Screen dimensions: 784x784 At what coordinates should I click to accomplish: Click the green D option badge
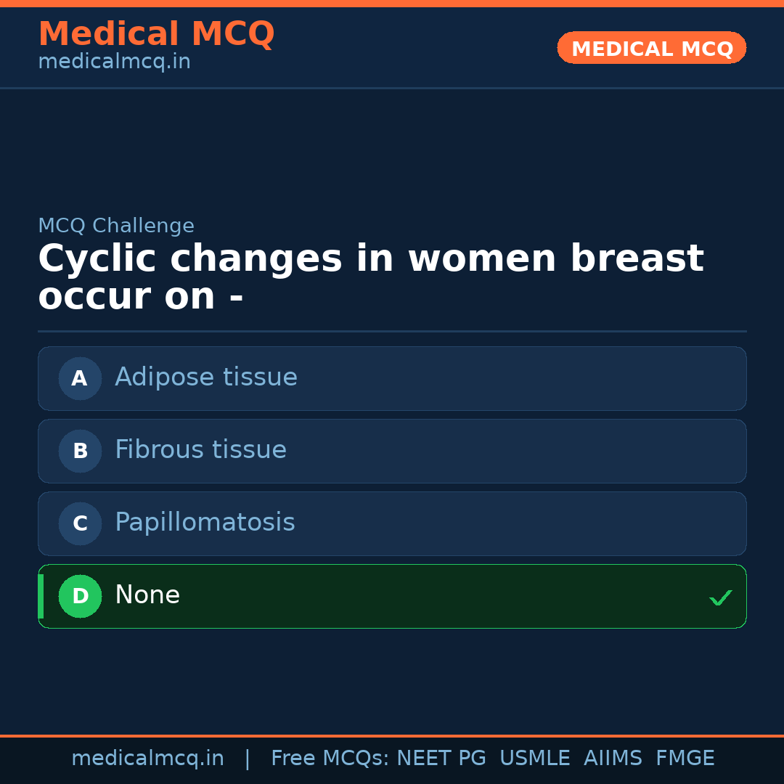click(x=80, y=596)
